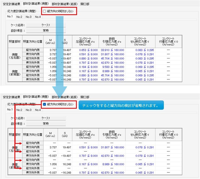200x179 pixels.
Task: Click 設計項目 field showing 常時 in lower panel
Action: [x=46, y=123]
